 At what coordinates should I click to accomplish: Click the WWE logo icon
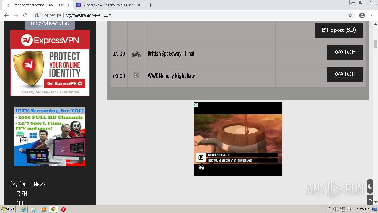pos(136,75)
